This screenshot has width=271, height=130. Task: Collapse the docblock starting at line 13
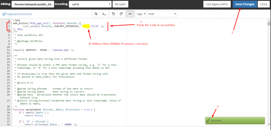point(11,56)
